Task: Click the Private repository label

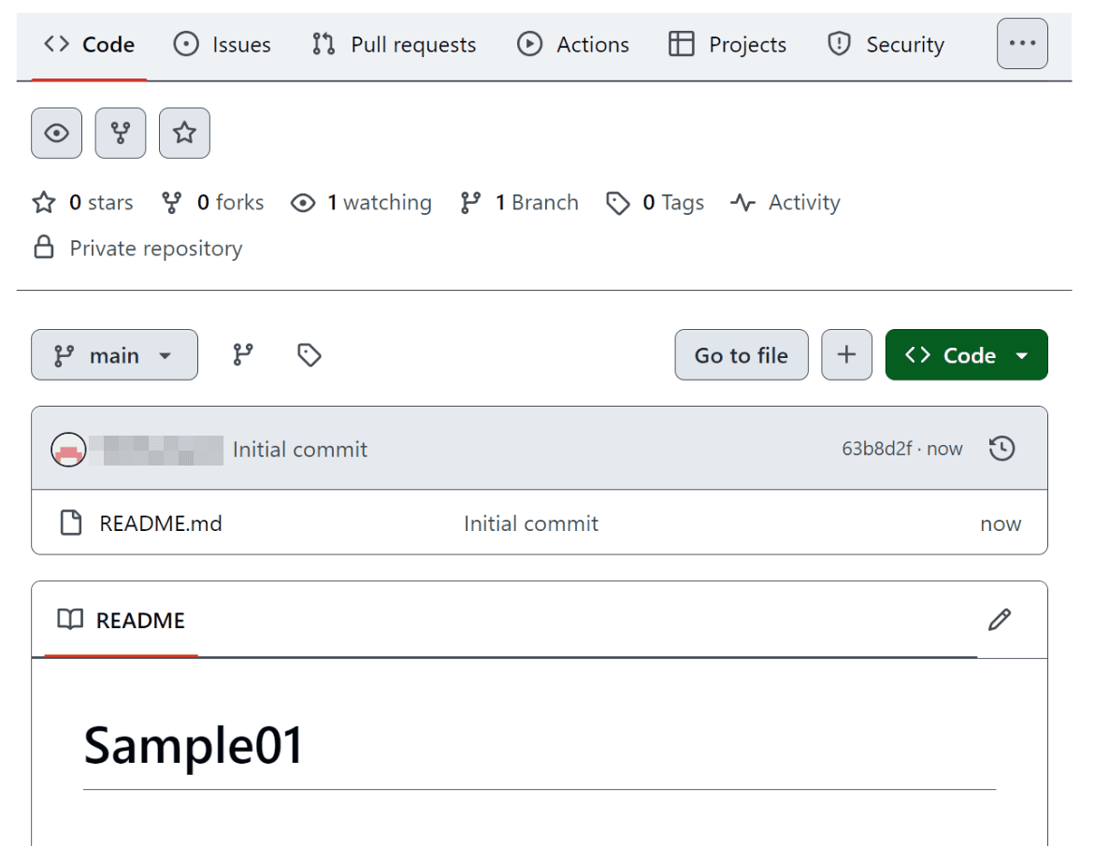Action: (156, 249)
